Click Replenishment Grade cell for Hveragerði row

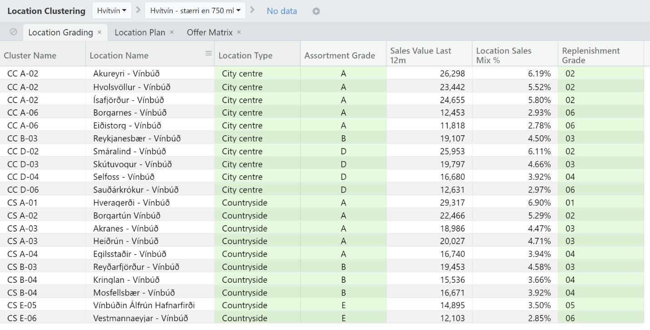[600, 202]
